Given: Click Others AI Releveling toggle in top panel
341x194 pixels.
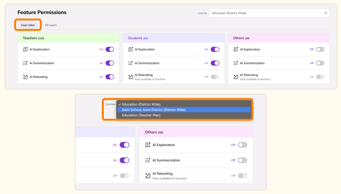Looking at the screenshot, I should point(320,77).
